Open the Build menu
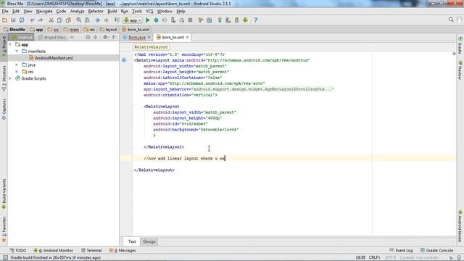Screen dimensions: 464x261 (x=112, y=12)
